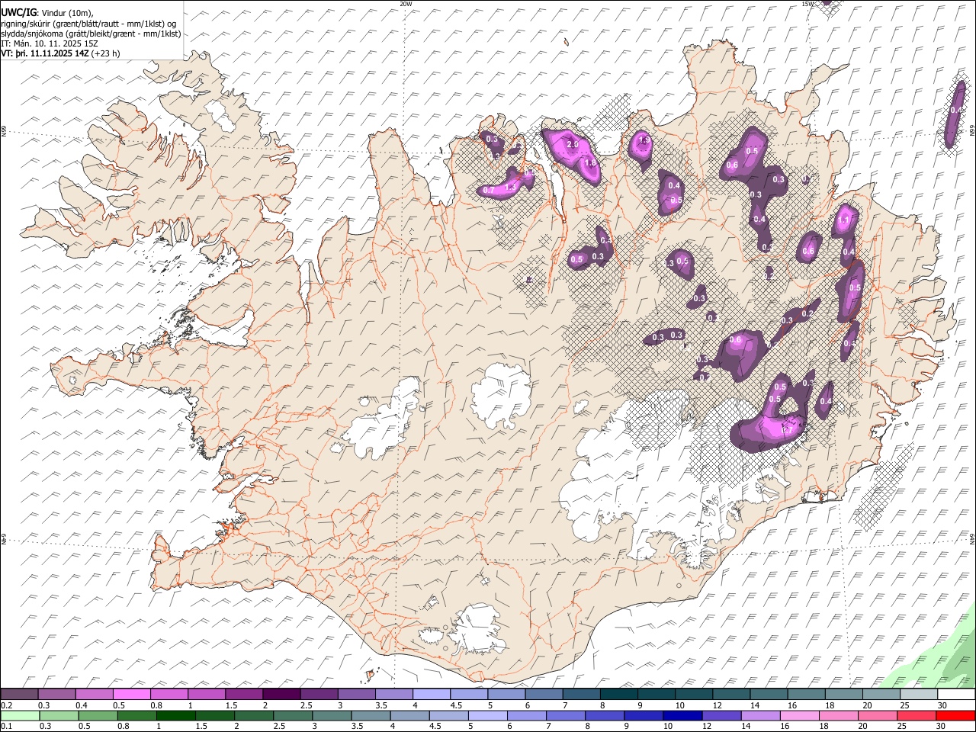Pick lower legend swatch between 14 and 16

point(760,715)
